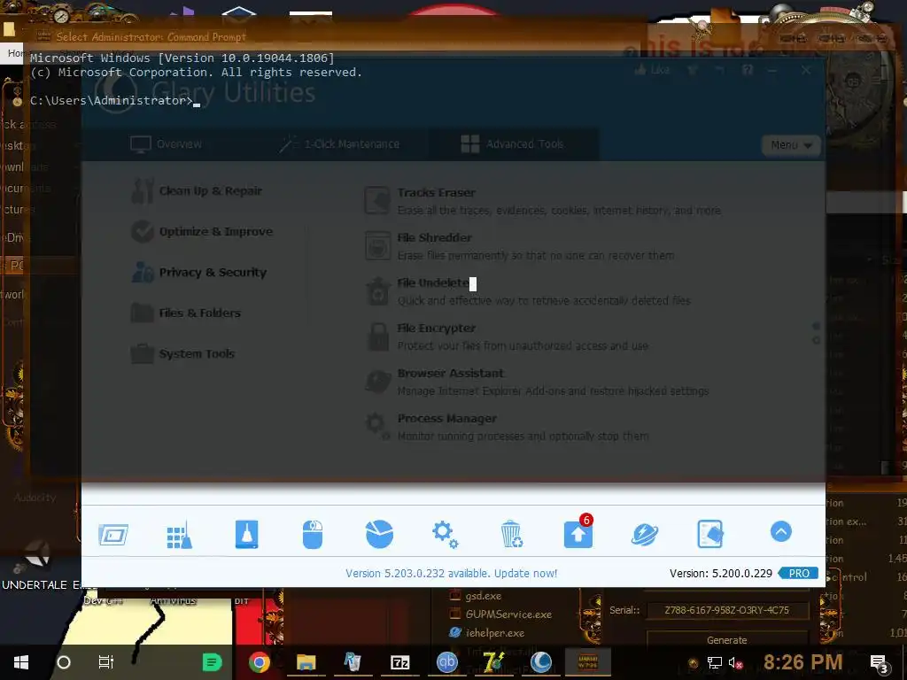Screen dimensions: 907x680
Task: Open the Windows Start menu
Action: [x=21, y=662]
